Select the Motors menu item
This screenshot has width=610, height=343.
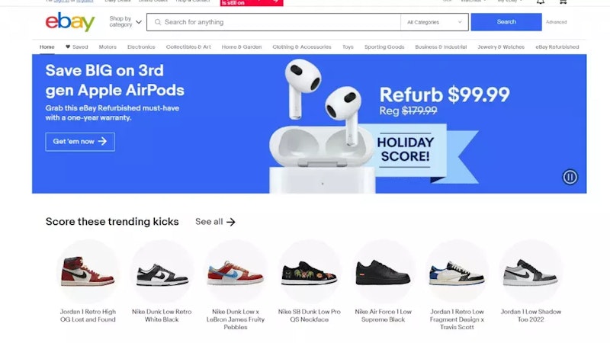click(x=108, y=46)
